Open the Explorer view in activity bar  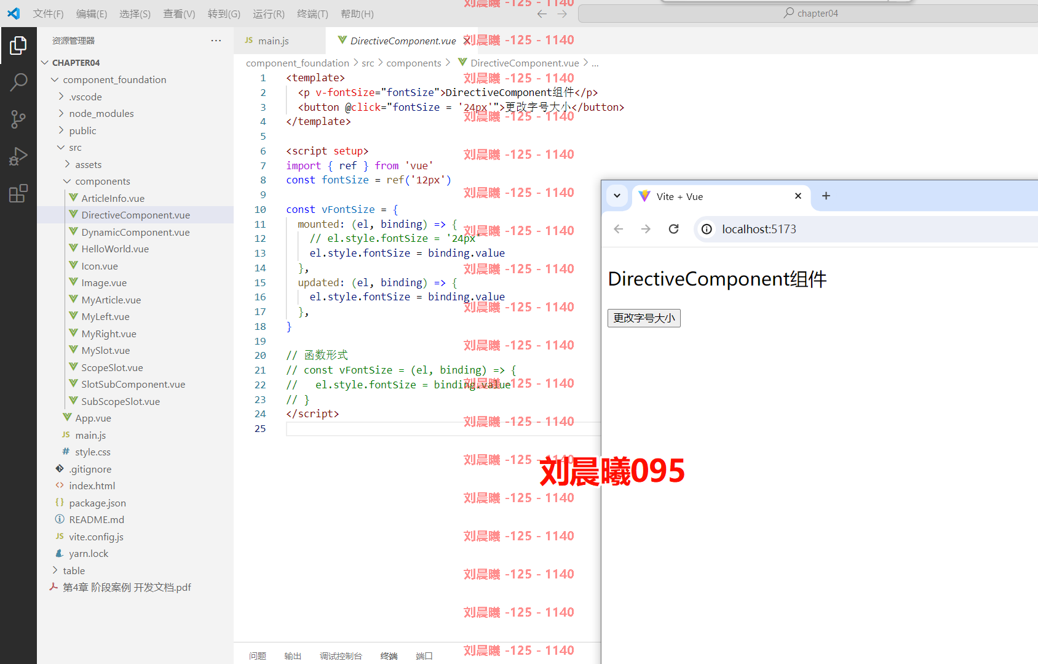tap(18, 45)
